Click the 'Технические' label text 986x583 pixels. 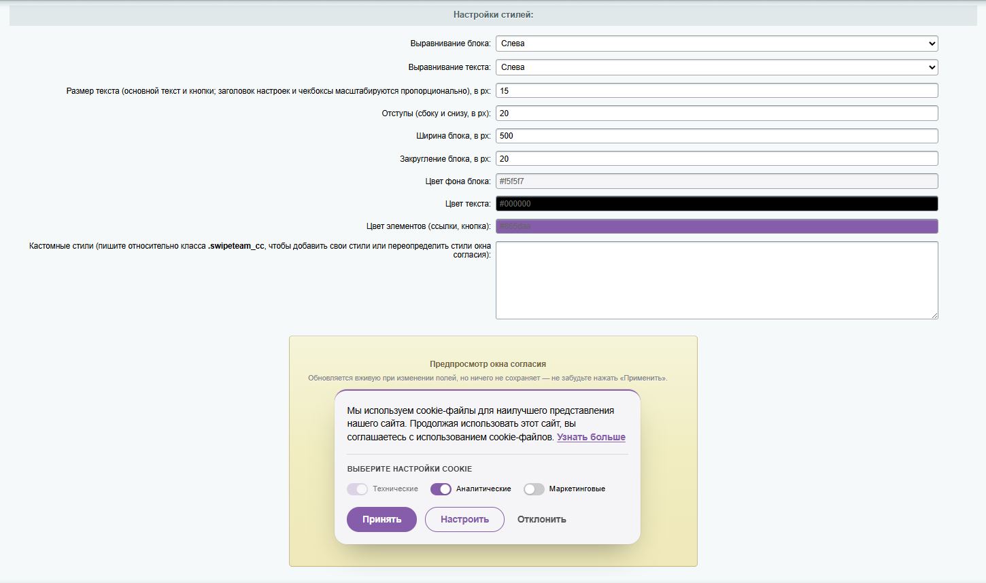tap(395, 489)
